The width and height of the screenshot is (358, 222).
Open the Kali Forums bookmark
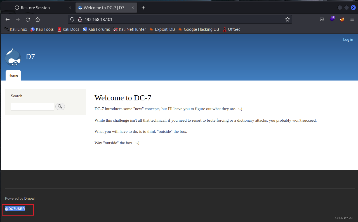coord(96,29)
